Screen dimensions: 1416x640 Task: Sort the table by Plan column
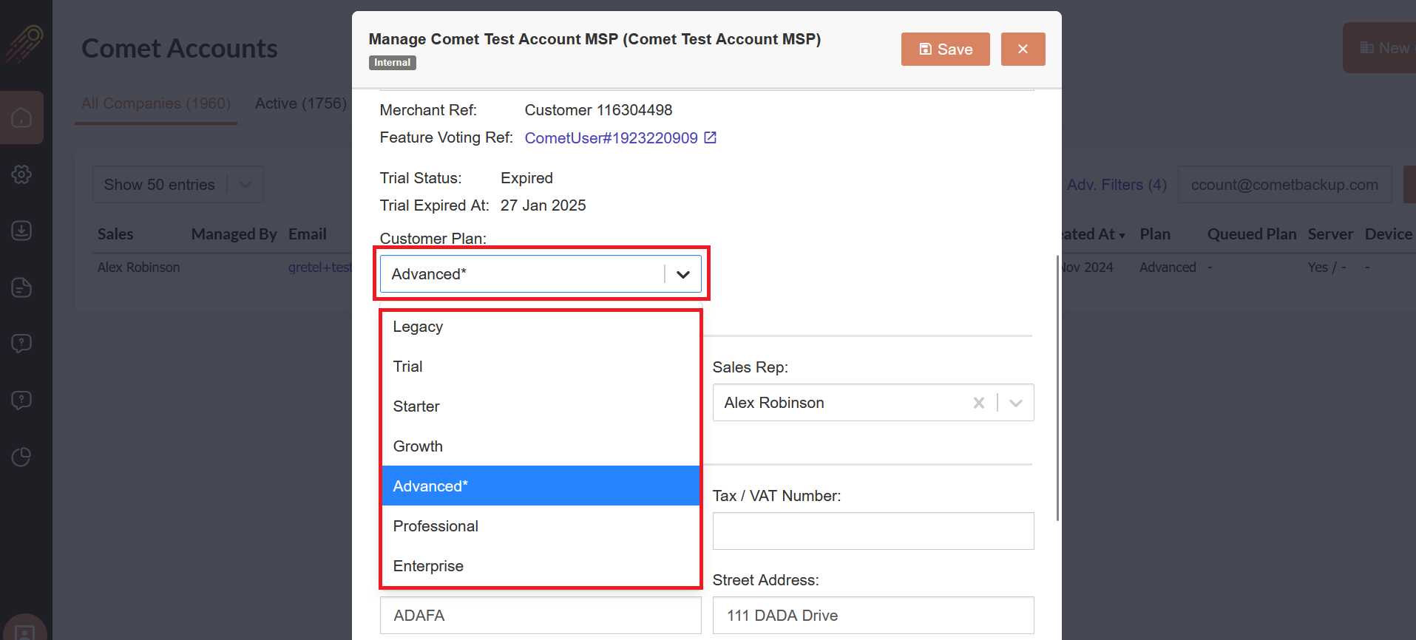(1155, 234)
